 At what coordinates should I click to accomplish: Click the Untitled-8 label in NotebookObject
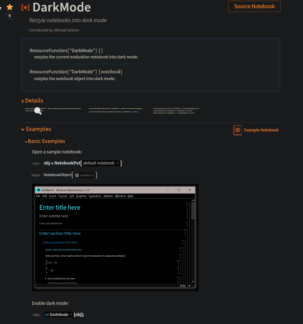point(87,175)
